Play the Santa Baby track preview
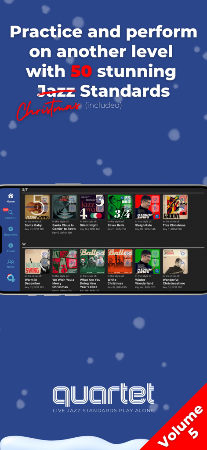This screenshot has height=450, width=207. [45, 208]
